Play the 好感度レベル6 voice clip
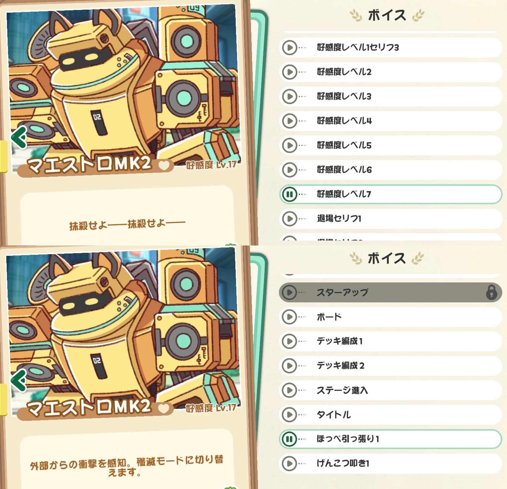 pos(290,170)
